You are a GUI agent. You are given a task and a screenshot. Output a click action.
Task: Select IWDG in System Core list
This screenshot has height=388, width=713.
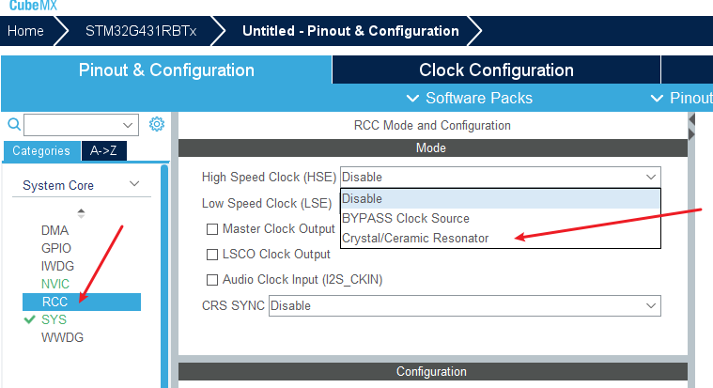[57, 266]
